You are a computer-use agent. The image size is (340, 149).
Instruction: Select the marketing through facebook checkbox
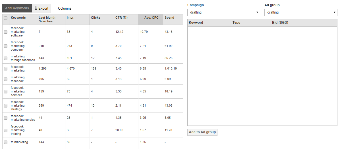(x=6, y=58)
